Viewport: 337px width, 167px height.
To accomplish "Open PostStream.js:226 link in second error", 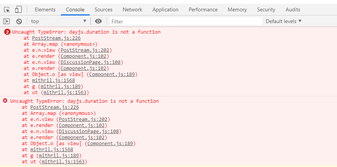I will pyautogui.click(x=55, y=107).
